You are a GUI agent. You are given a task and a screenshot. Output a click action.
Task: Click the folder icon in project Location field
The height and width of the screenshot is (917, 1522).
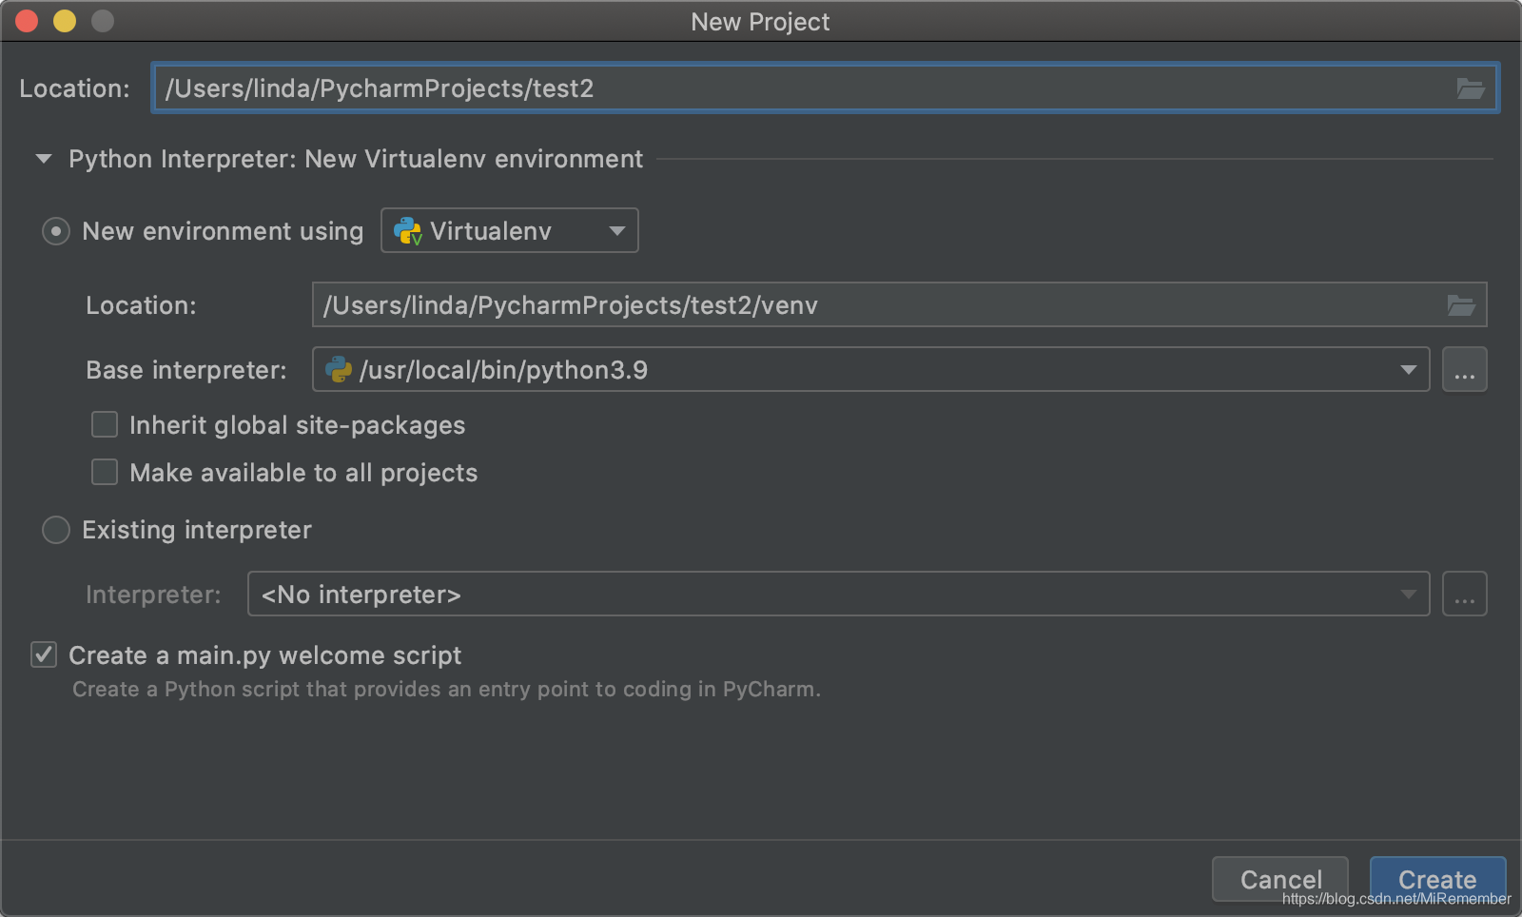1470,88
